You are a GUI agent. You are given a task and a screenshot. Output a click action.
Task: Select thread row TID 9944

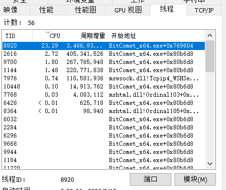click(103, 152)
